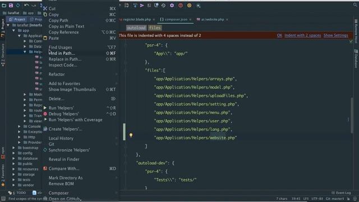Click the purple paper-plane toolbar icon
The image size is (359, 202).
142,5
